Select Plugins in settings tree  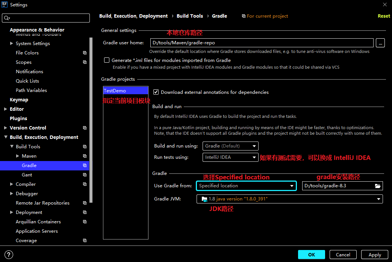click(x=18, y=118)
